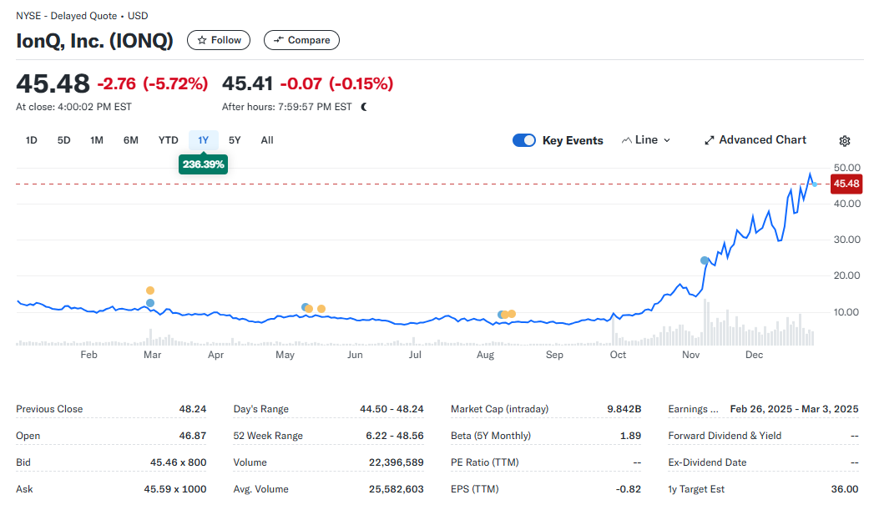Click the Forward Dividend & Yield label
This screenshot has height=510, width=874.
coord(725,436)
